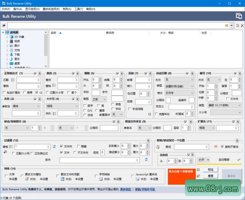Check the Javascript 重命名 checkbox
The height and width of the screenshot is (200, 245).
[x=133, y=176]
